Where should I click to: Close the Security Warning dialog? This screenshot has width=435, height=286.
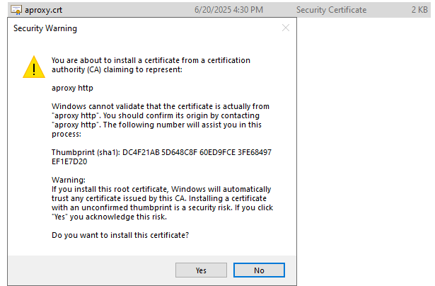[286, 28]
